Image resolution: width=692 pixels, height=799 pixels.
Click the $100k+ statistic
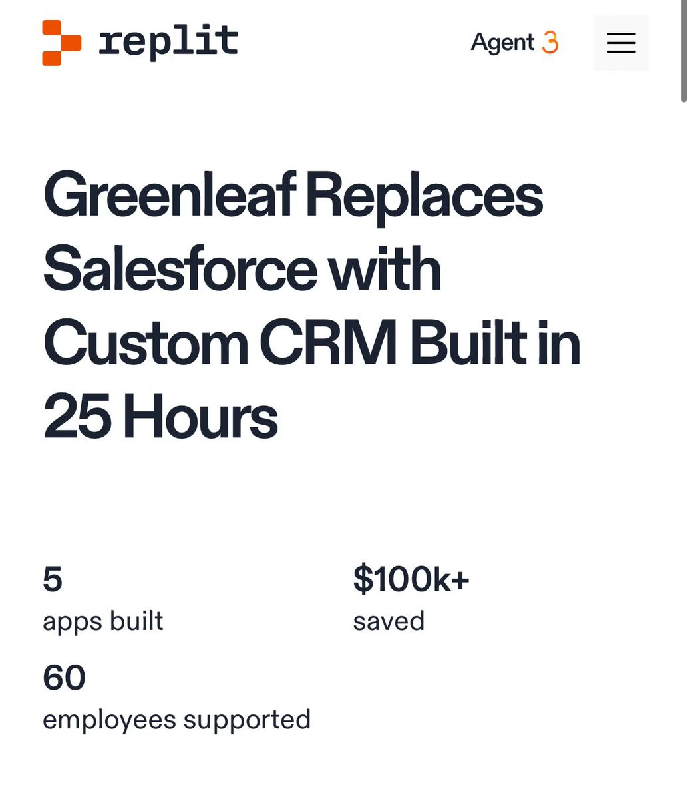[411, 579]
